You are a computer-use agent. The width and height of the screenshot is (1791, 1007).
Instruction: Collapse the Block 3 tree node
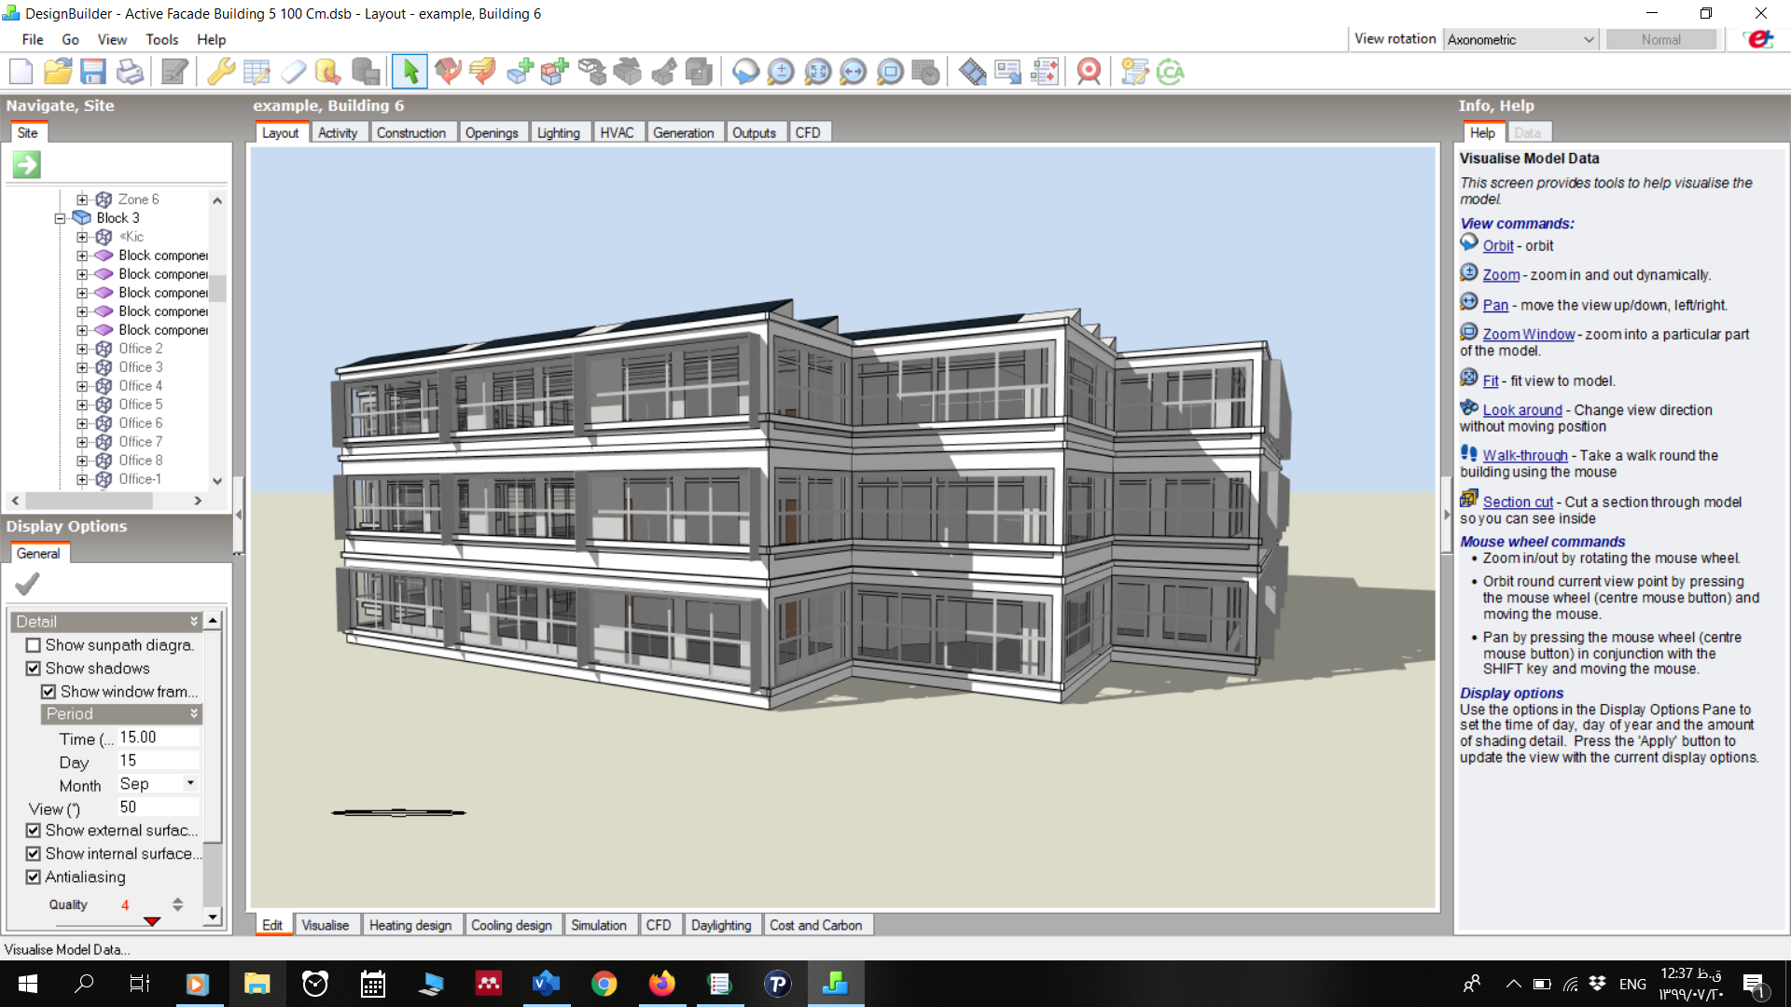60,218
